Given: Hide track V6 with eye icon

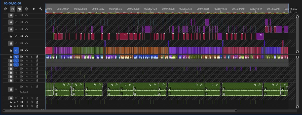Looking at the screenshot, I should click(x=26, y=15).
